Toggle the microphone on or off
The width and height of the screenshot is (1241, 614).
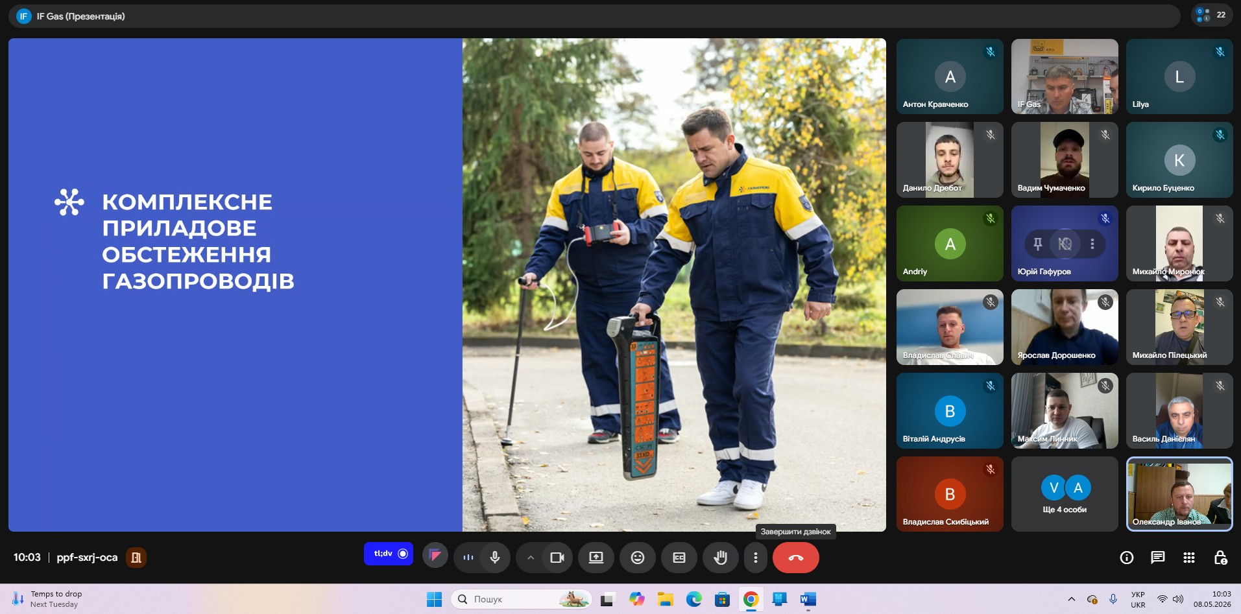(495, 558)
